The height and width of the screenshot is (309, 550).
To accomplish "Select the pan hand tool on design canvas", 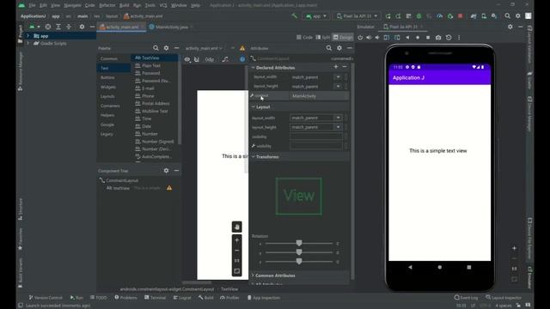I will pos(237,227).
